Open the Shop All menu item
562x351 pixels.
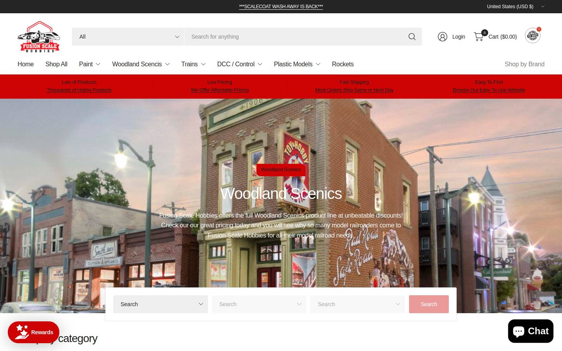point(56,64)
